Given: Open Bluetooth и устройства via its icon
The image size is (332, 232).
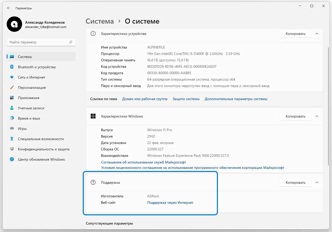Looking at the screenshot, I should (12, 67).
